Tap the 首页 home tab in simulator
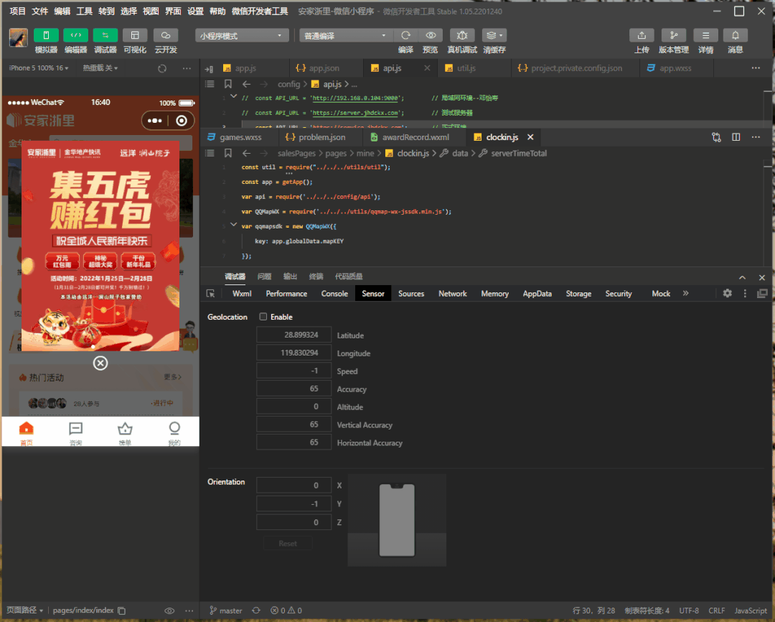 coord(27,433)
